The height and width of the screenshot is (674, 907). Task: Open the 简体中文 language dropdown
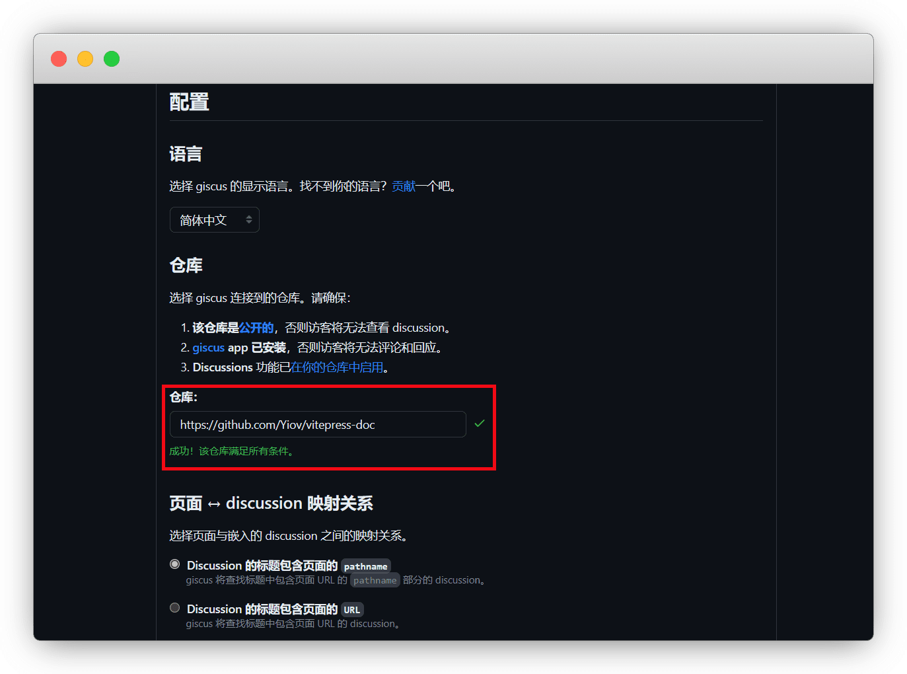(x=215, y=220)
